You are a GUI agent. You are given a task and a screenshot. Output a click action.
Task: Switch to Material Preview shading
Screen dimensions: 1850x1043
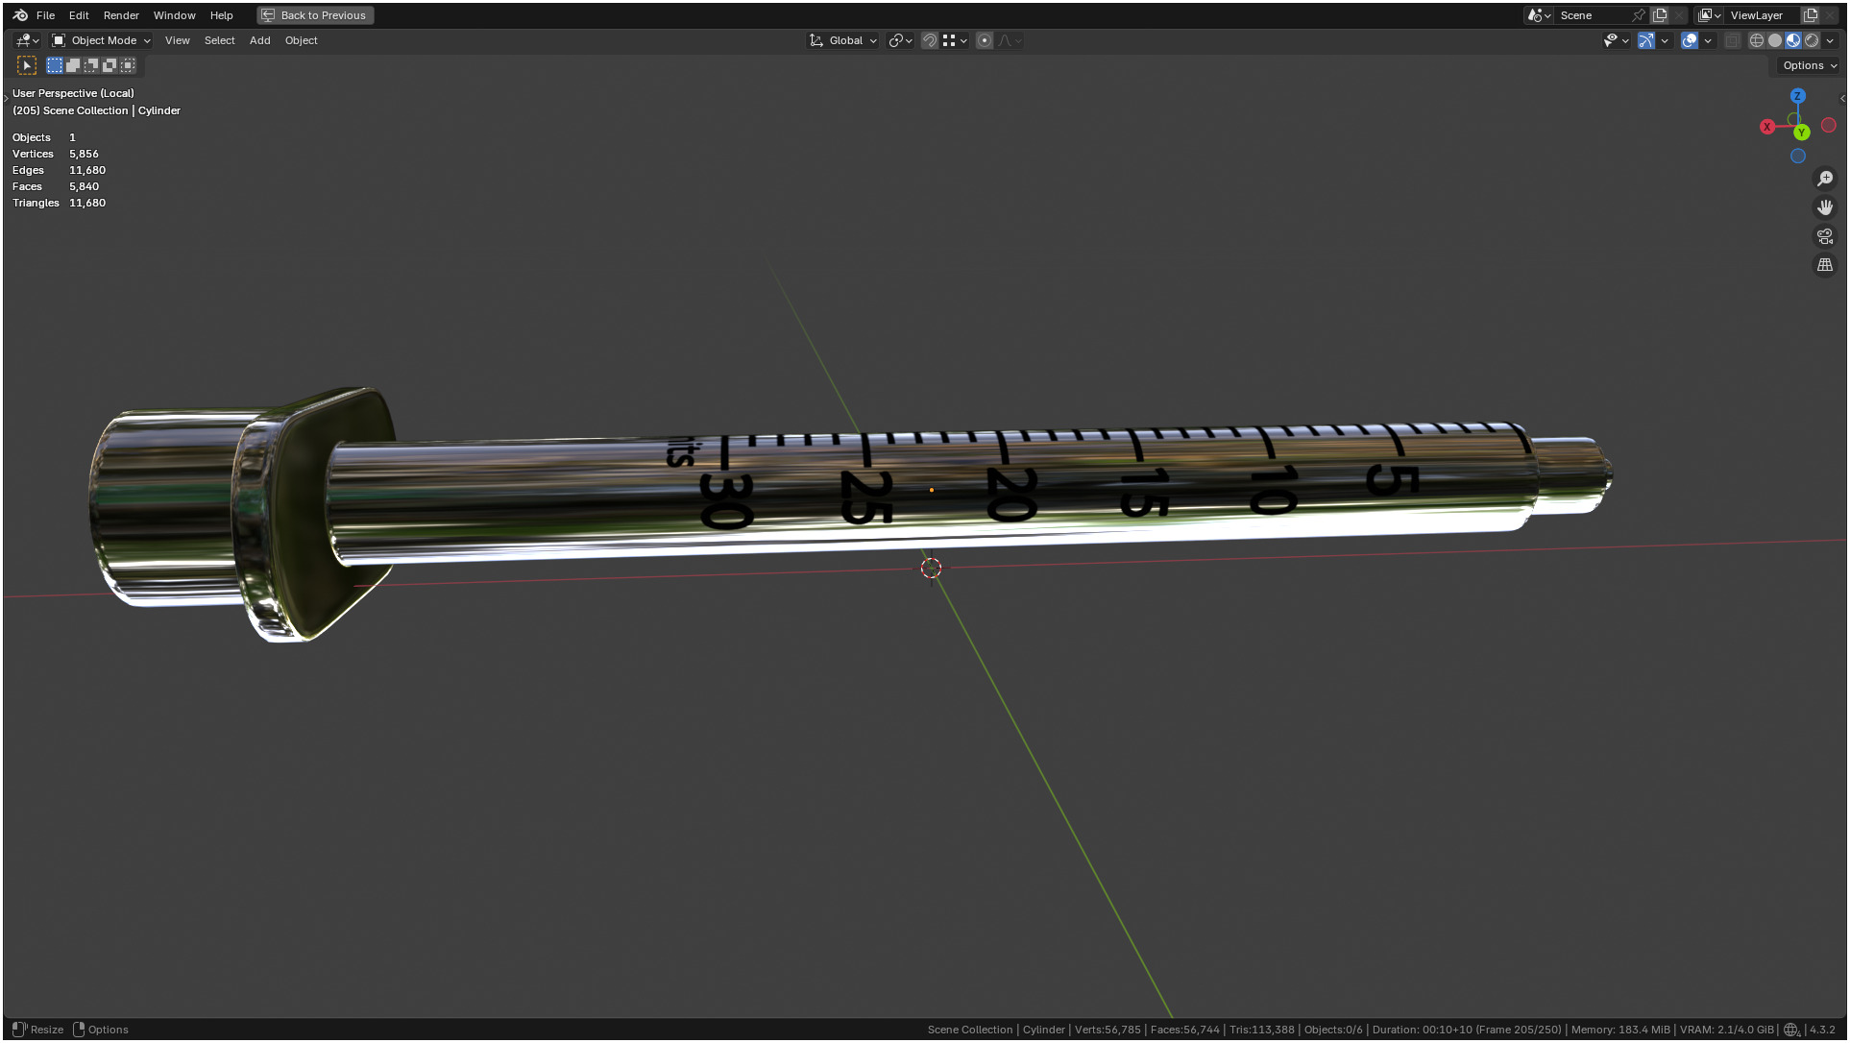[1793, 40]
